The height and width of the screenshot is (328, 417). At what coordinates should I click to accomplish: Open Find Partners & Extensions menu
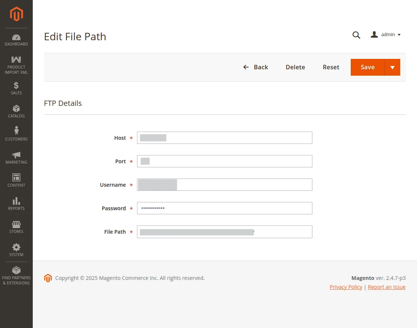click(x=16, y=275)
